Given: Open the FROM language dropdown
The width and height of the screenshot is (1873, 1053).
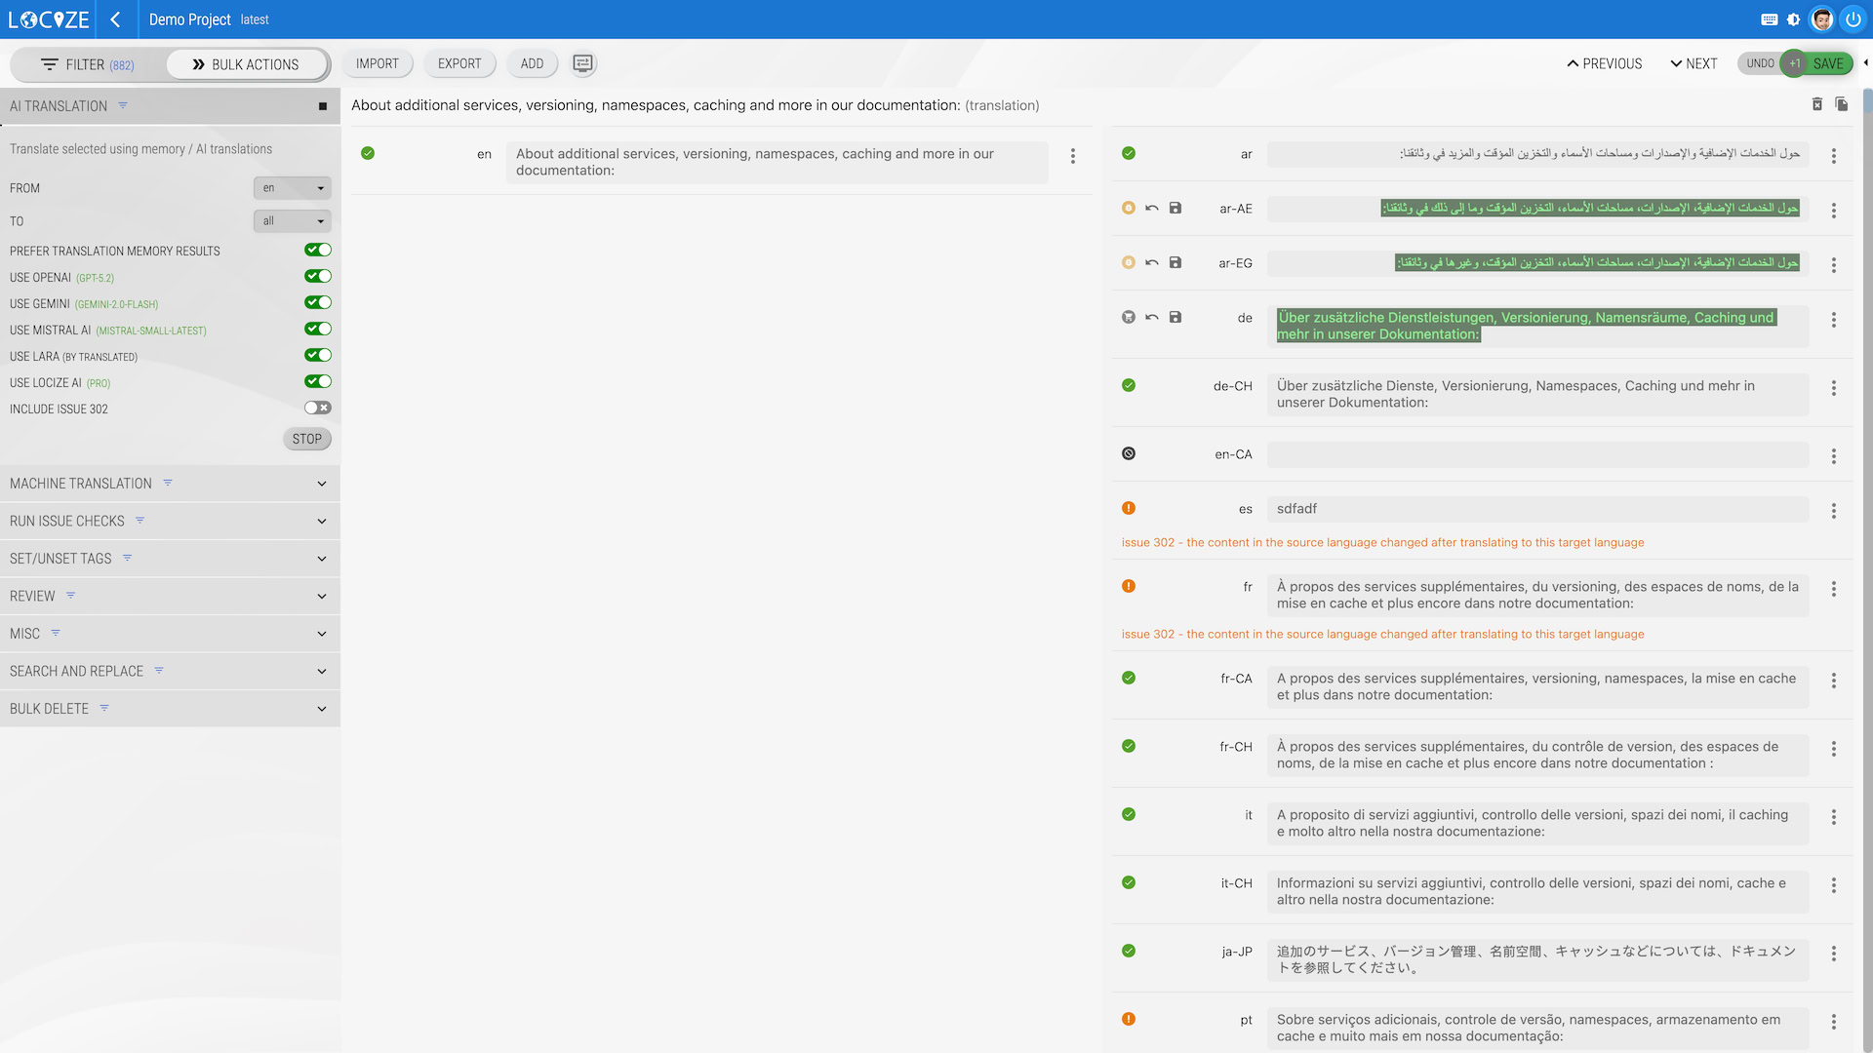Looking at the screenshot, I should point(292,187).
